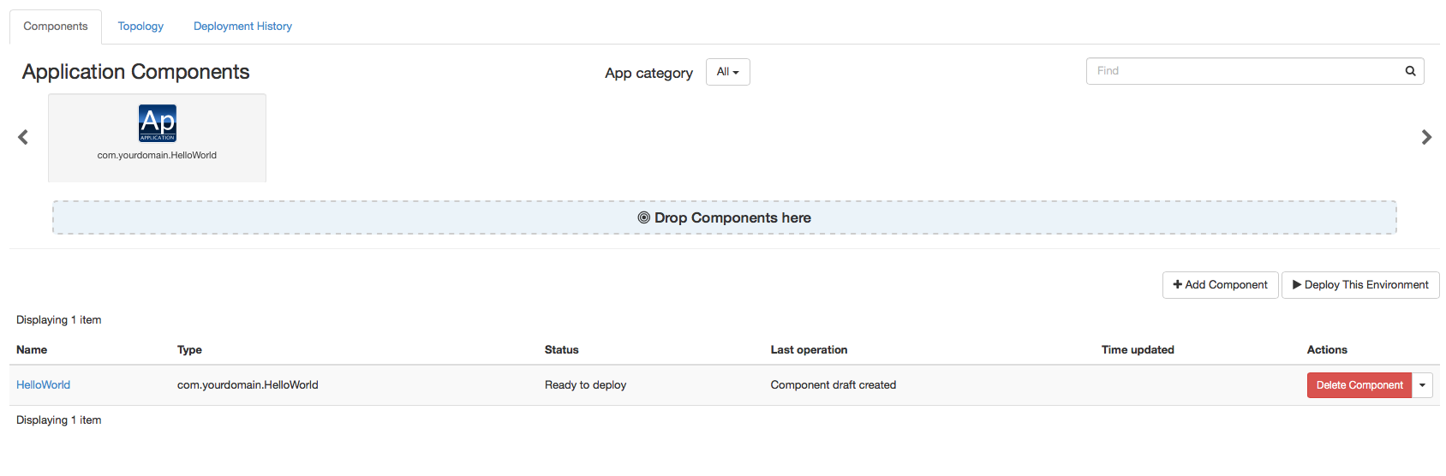
Task: Click the Drop Components here zone
Action: point(724,218)
